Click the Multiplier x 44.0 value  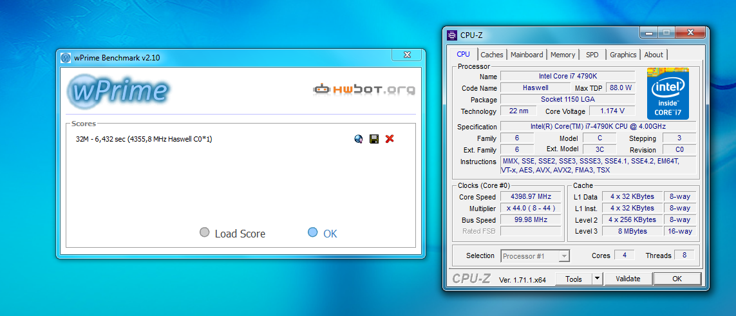click(x=531, y=208)
